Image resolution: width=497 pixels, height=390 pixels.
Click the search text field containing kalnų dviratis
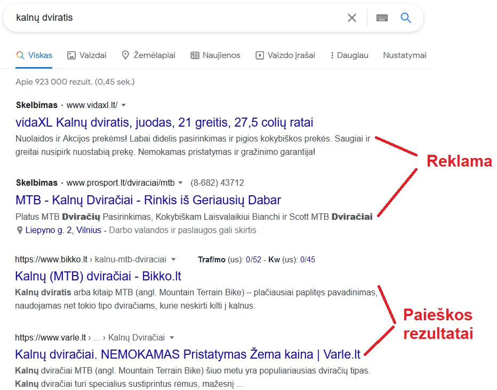pos(178,18)
